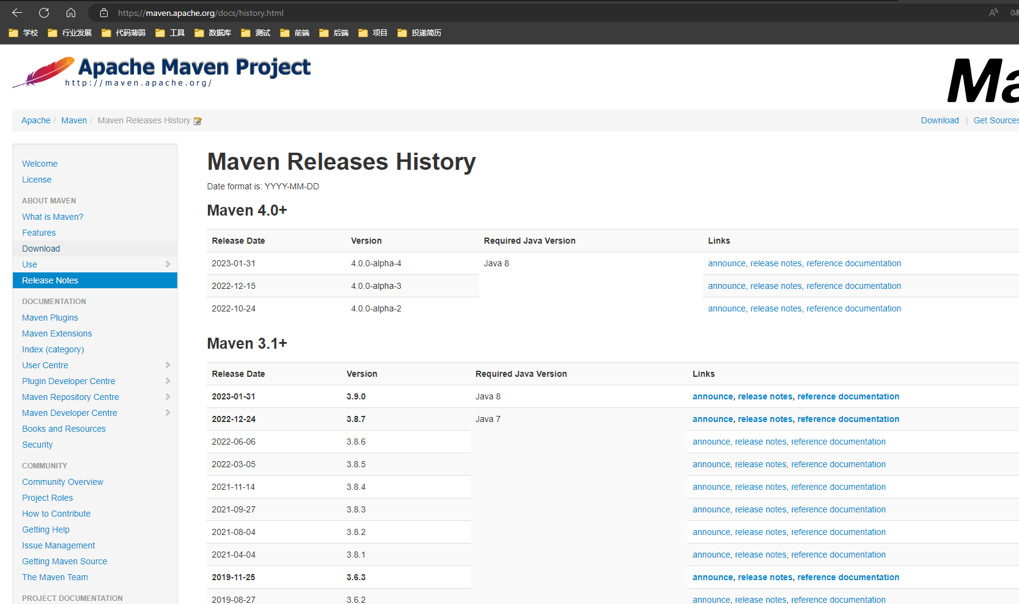Open Community Overview link
Viewport: 1019px width, 604px height.
63,482
